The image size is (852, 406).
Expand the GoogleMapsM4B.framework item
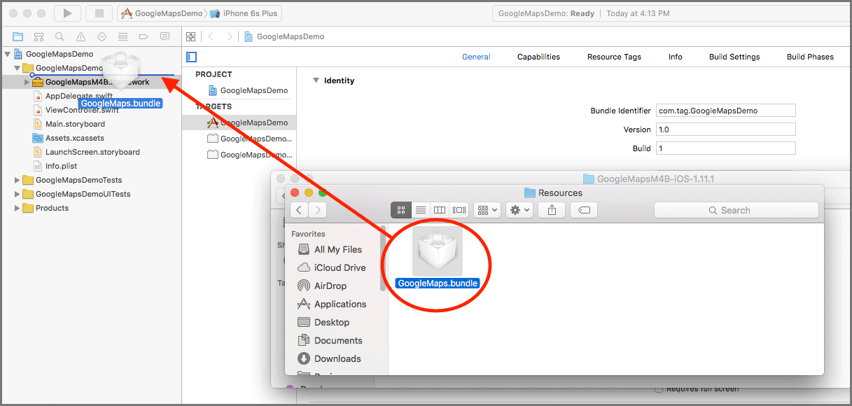pos(27,82)
